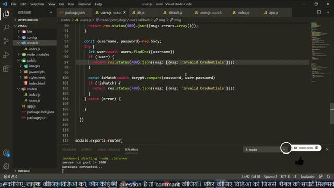
Task: Expand the images folder
Action: pyautogui.click(x=34, y=66)
